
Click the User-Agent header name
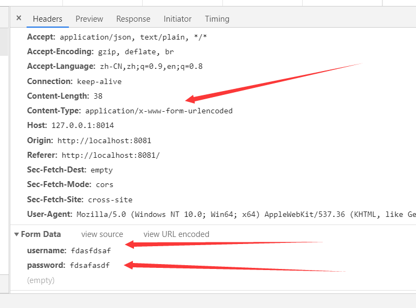pyautogui.click(x=49, y=214)
